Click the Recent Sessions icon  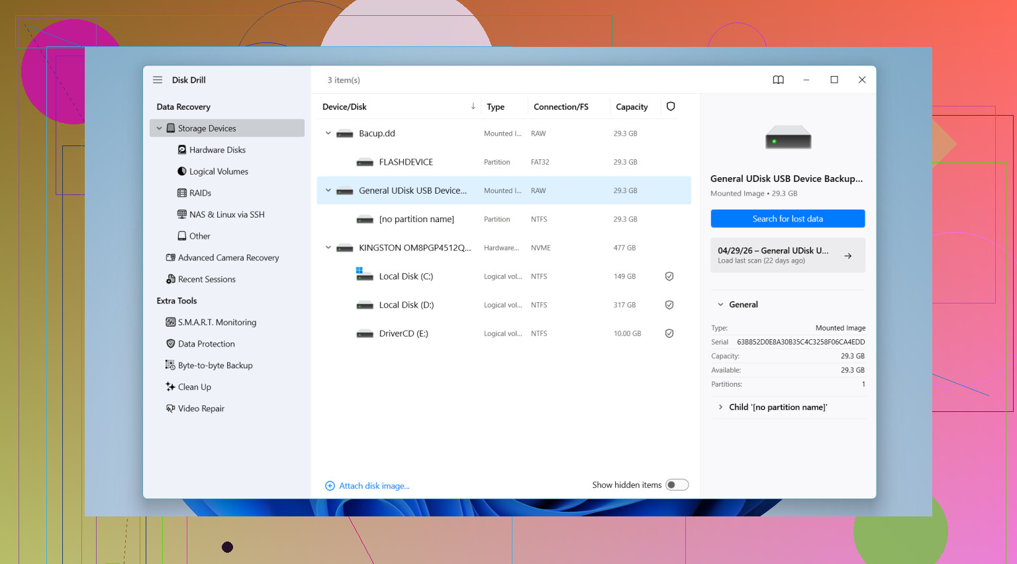click(x=171, y=279)
